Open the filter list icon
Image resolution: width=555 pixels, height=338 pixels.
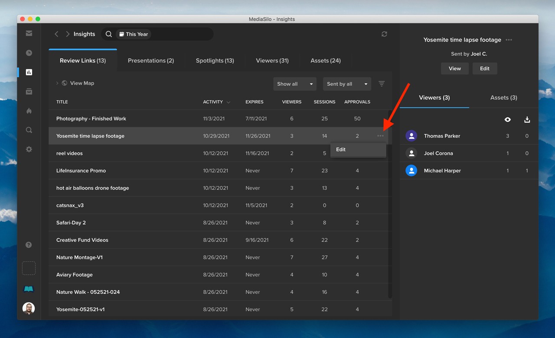pyautogui.click(x=382, y=84)
